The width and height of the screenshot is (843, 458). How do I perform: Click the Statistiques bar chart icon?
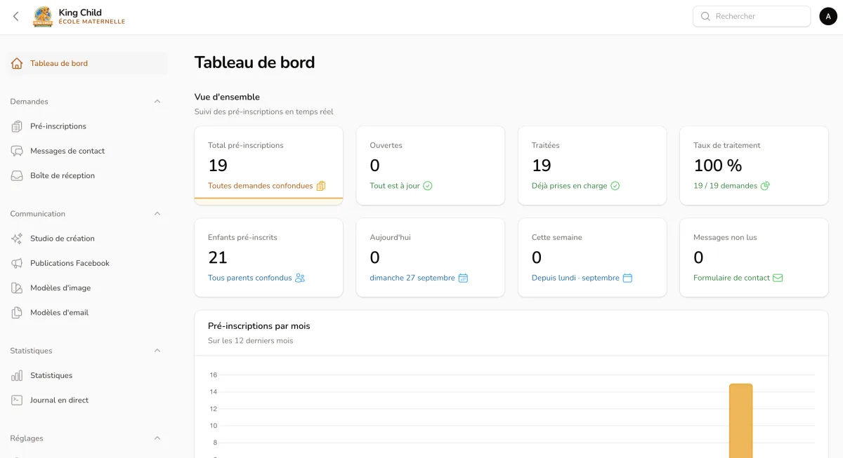pyautogui.click(x=17, y=375)
